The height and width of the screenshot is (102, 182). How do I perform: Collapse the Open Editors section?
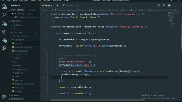pos(18,10)
